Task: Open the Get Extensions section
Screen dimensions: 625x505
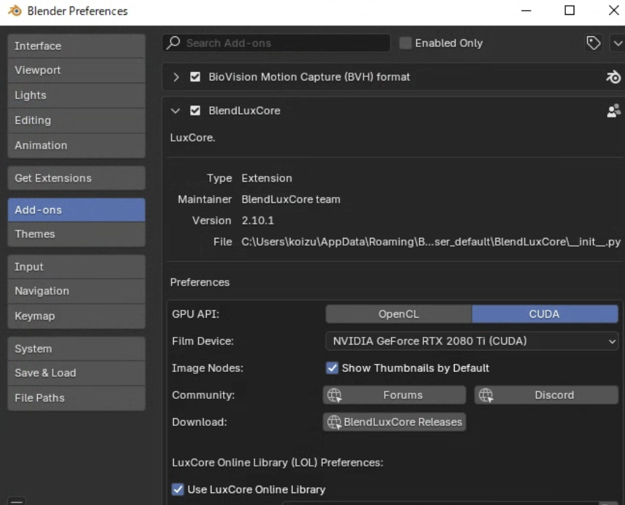Action: coord(76,178)
